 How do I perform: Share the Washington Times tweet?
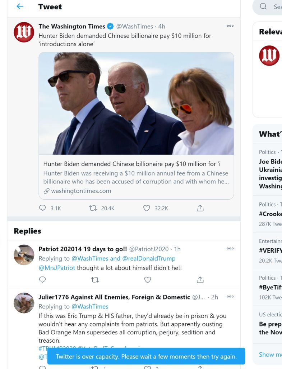click(200, 208)
